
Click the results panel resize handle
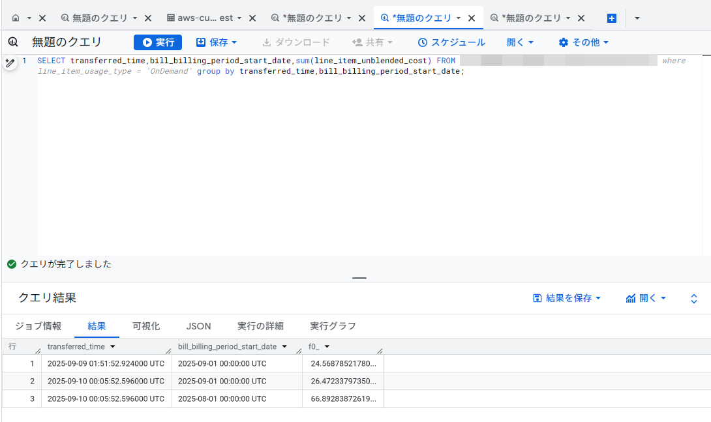pos(359,278)
